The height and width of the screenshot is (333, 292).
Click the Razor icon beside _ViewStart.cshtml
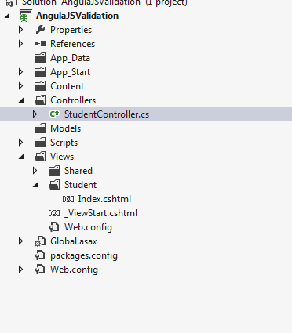point(54,213)
